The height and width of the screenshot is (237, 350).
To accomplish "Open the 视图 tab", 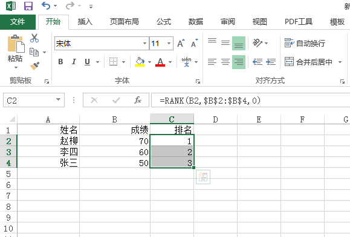I will point(259,22).
